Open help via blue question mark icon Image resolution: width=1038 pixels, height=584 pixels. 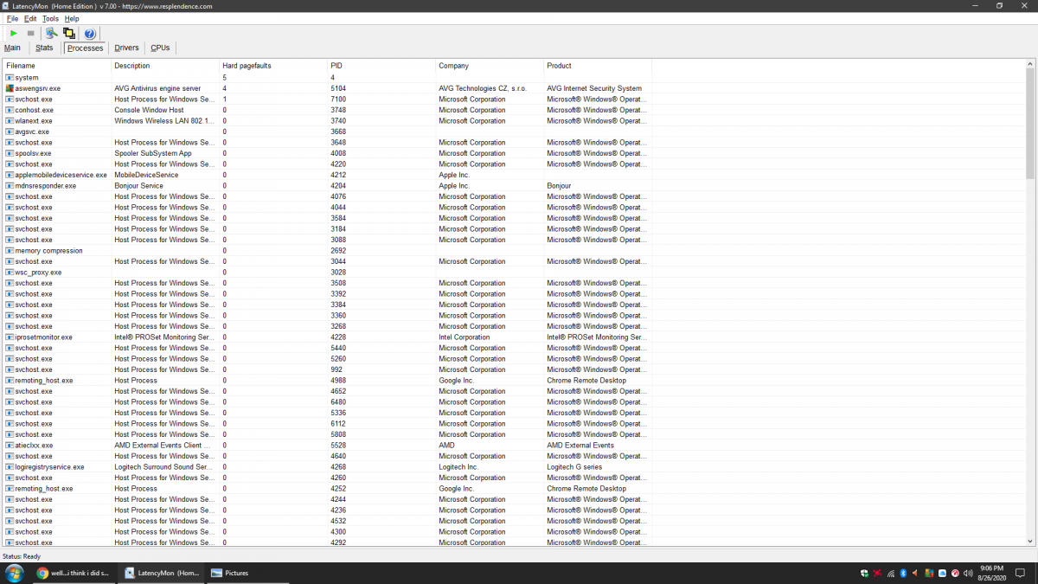(x=89, y=33)
